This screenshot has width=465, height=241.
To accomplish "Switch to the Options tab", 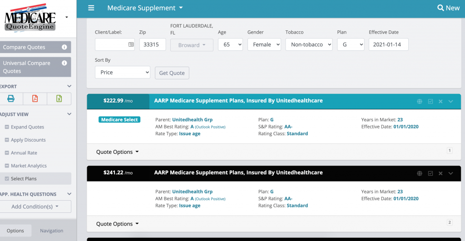I will coord(15,231).
